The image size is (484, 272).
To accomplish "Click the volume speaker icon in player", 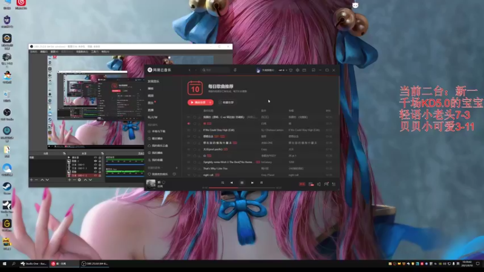I will pyautogui.click(x=319, y=184).
